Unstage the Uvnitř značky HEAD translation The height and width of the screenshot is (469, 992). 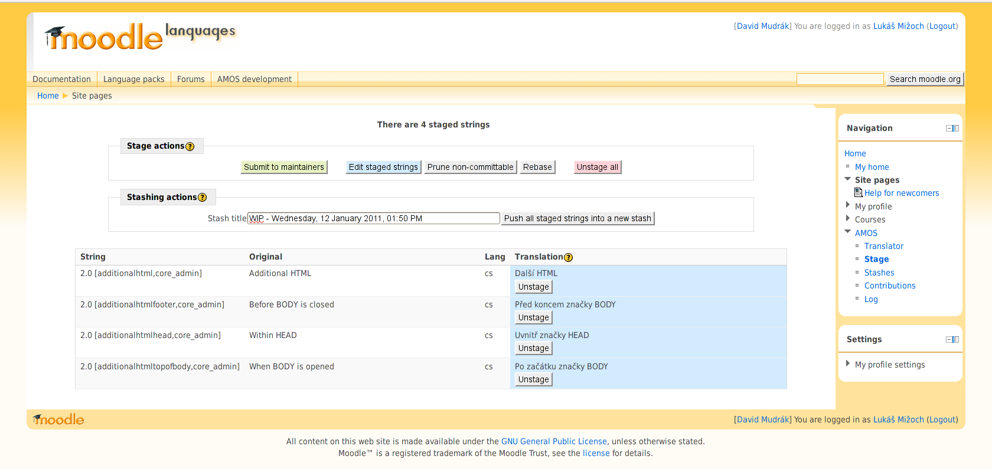point(534,348)
